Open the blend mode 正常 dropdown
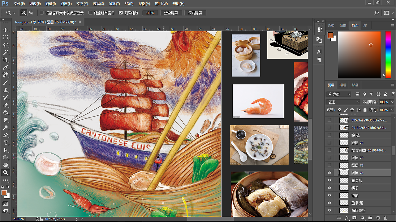This screenshot has height=222, width=396. tap(343, 102)
